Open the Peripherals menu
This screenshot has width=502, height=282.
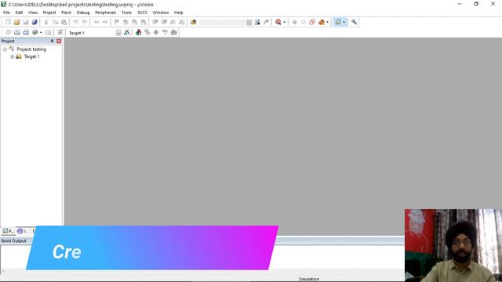(105, 13)
